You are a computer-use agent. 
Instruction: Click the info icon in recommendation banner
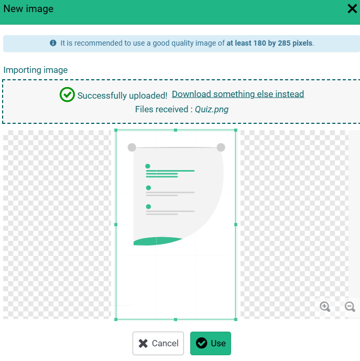[x=53, y=43]
